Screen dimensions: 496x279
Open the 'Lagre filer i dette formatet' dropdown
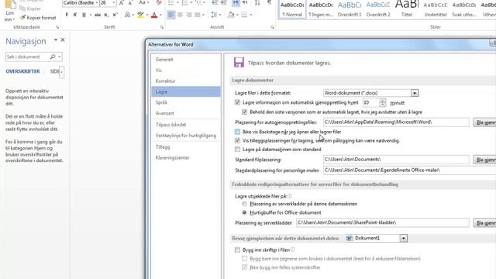pyautogui.click(x=415, y=93)
